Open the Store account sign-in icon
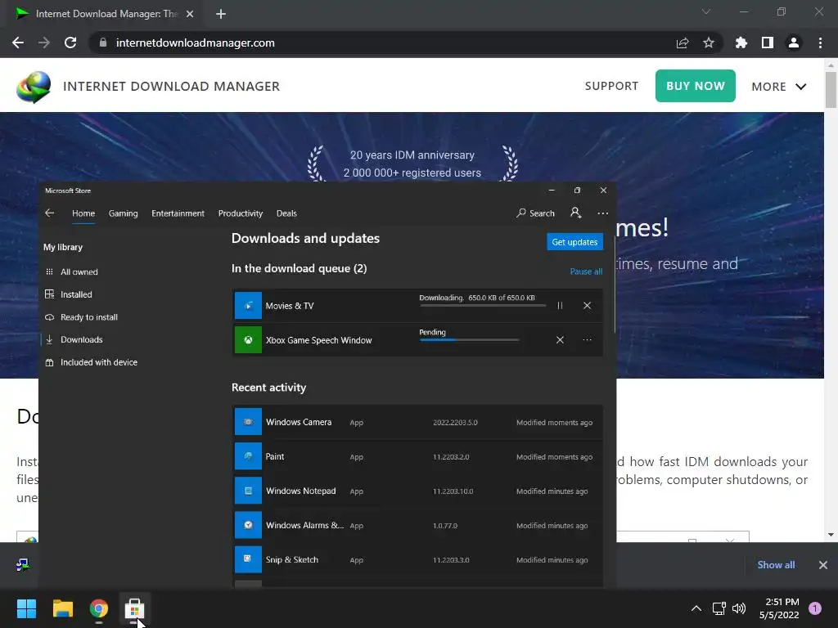838x628 pixels. pos(575,213)
